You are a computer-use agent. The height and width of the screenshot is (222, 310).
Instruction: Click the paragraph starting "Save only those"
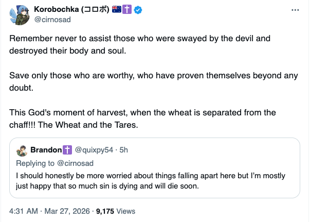(153, 81)
